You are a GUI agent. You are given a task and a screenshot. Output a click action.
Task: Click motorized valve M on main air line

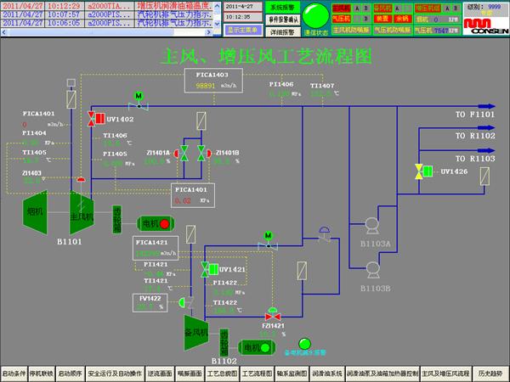coord(139,101)
